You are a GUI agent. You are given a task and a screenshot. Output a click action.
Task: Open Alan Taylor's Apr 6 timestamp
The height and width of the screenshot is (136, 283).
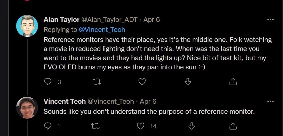tap(152, 20)
